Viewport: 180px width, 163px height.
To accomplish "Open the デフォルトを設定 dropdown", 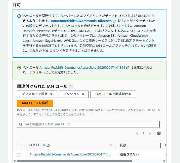I will pos(37,94).
